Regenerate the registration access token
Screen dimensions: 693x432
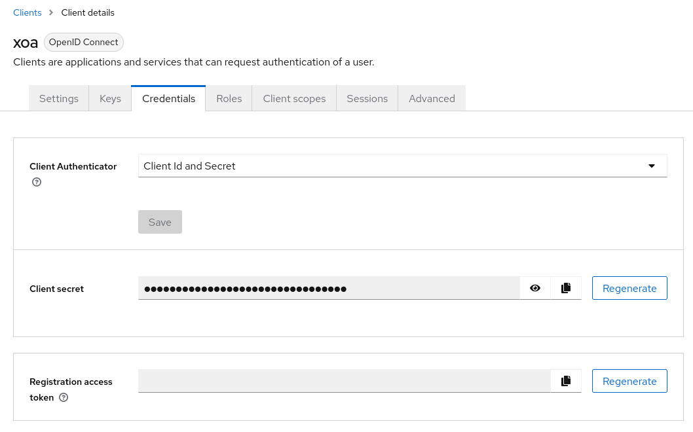point(629,381)
